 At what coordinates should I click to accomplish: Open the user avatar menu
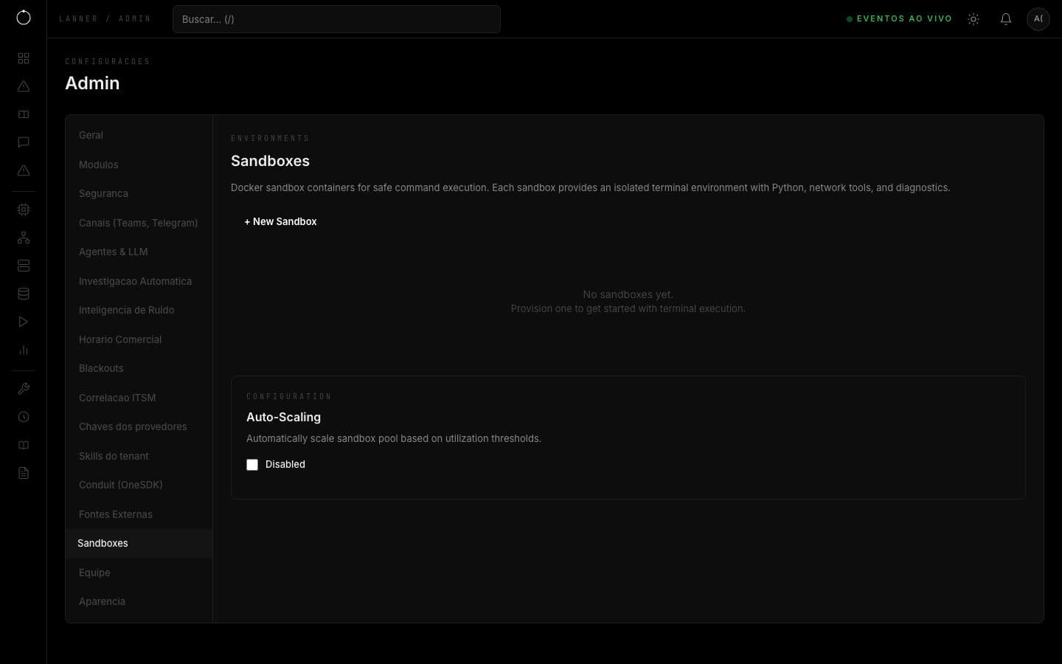(x=1038, y=19)
